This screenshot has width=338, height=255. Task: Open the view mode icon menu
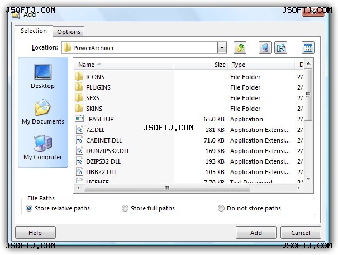(x=308, y=47)
